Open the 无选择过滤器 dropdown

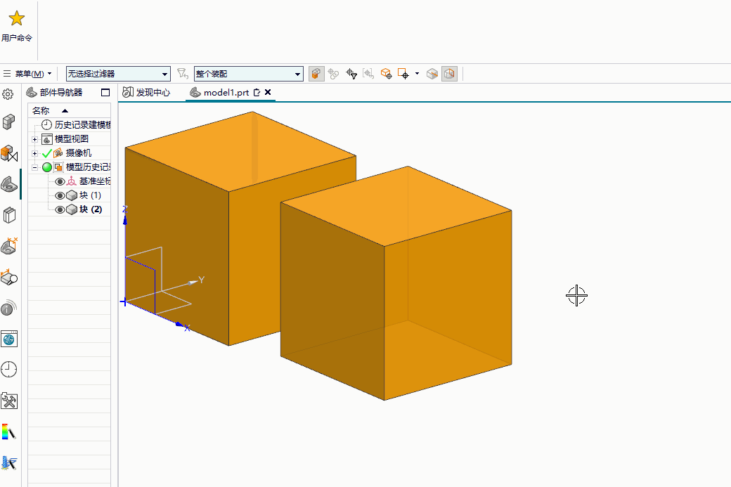165,74
